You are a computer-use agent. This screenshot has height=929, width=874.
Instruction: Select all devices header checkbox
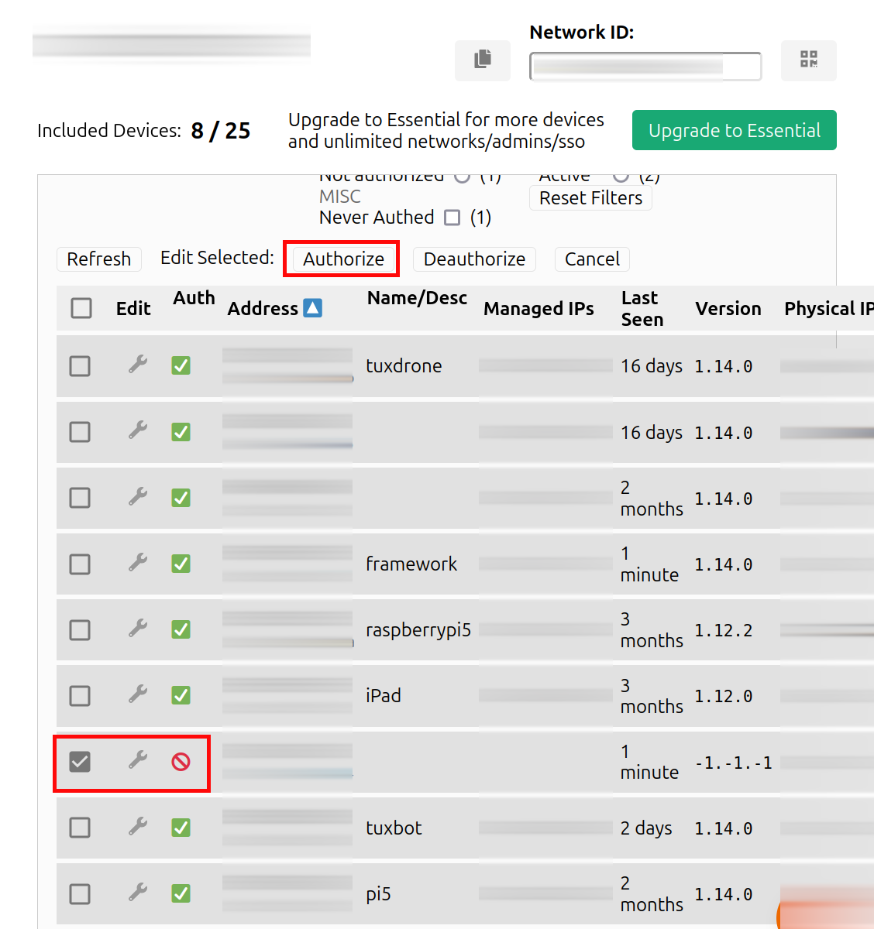coord(81,308)
